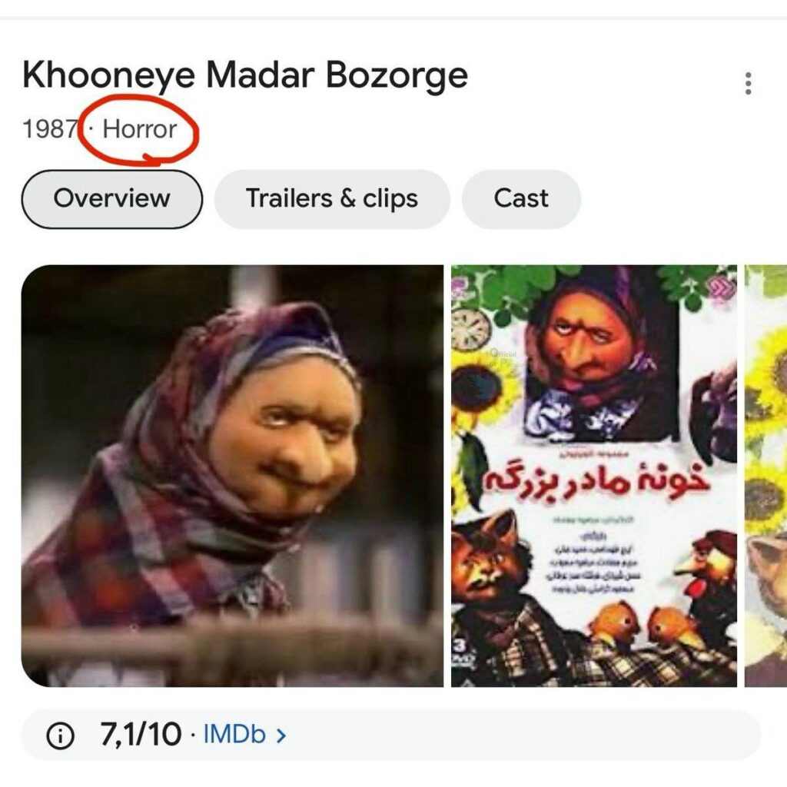The height and width of the screenshot is (787, 787).
Task: Open the large grandmother puppet photo
Action: point(232,476)
